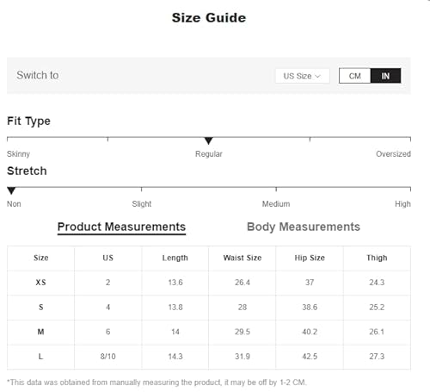Click the Medium stretch label
This screenshot has width=430, height=392.
point(276,204)
